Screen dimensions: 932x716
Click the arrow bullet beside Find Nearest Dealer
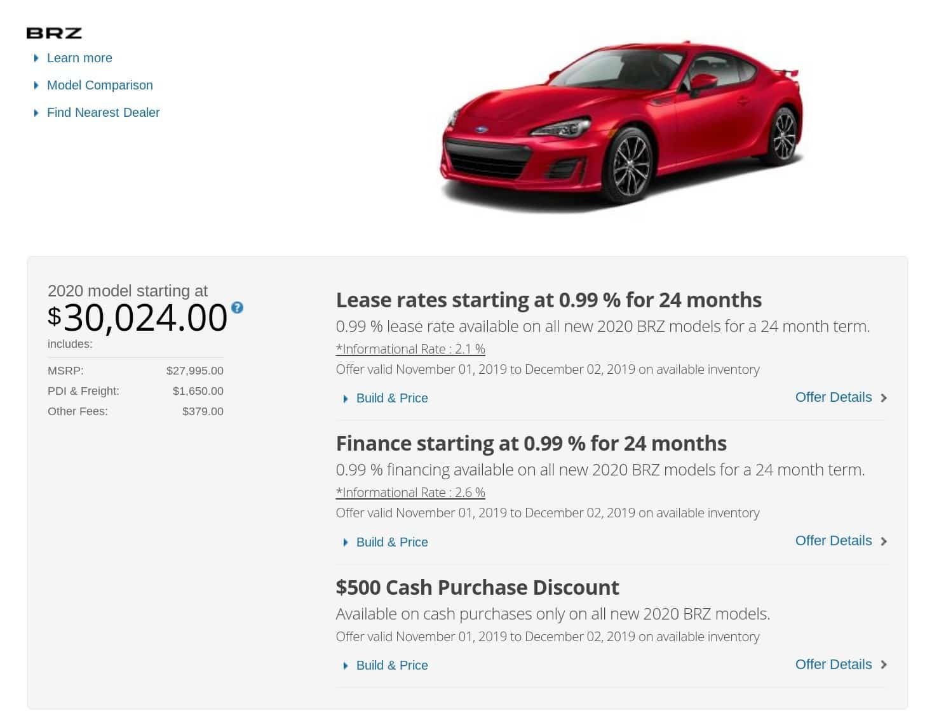[x=36, y=113]
